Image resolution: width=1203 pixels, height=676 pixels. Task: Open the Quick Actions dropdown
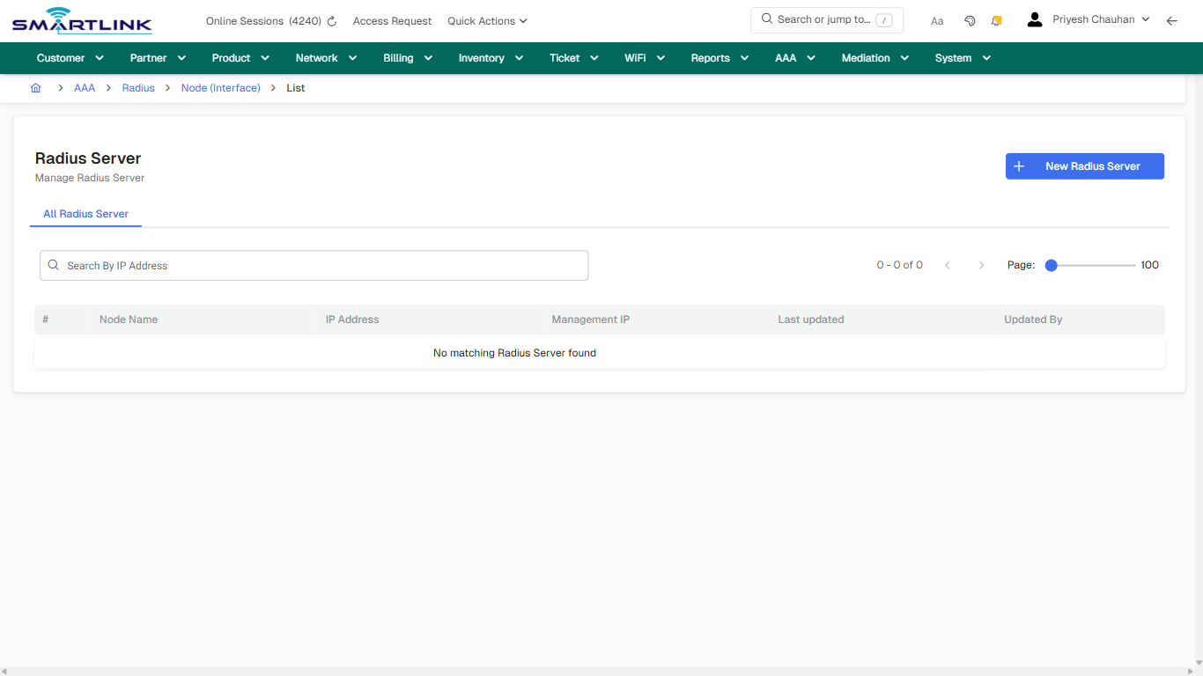coord(487,20)
